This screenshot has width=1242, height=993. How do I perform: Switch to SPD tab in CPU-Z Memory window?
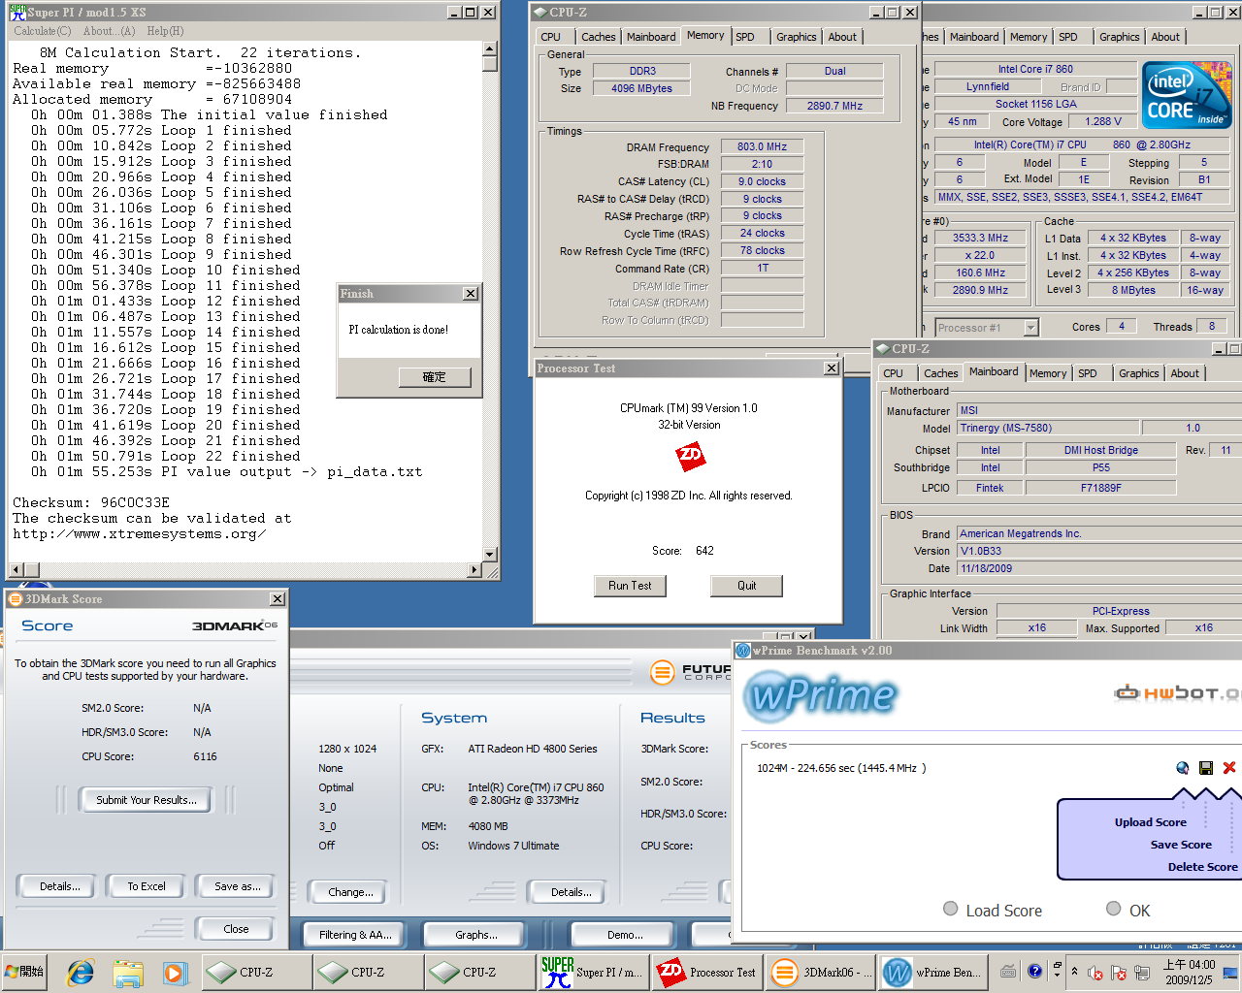(x=745, y=37)
